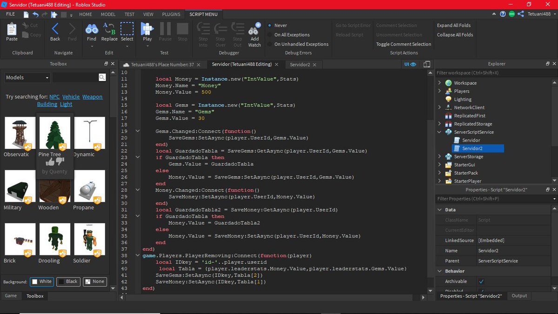Set toolbox background to Black
This screenshot has height=314, width=558.
pyautogui.click(x=68, y=281)
